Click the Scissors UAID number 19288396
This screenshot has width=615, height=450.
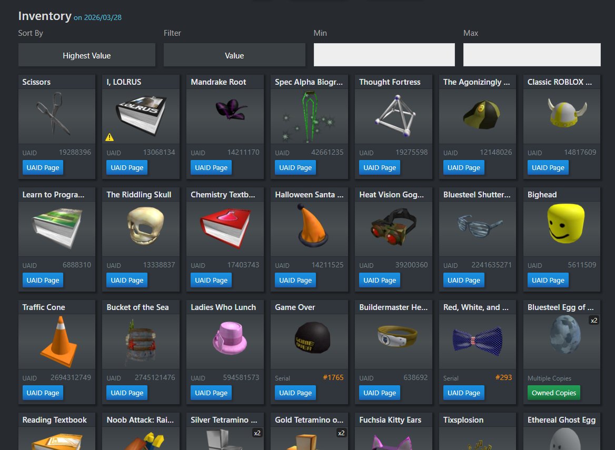[75, 152]
